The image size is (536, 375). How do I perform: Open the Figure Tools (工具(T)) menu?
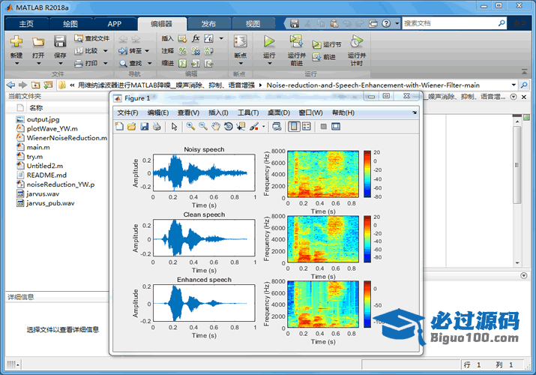pyautogui.click(x=248, y=112)
